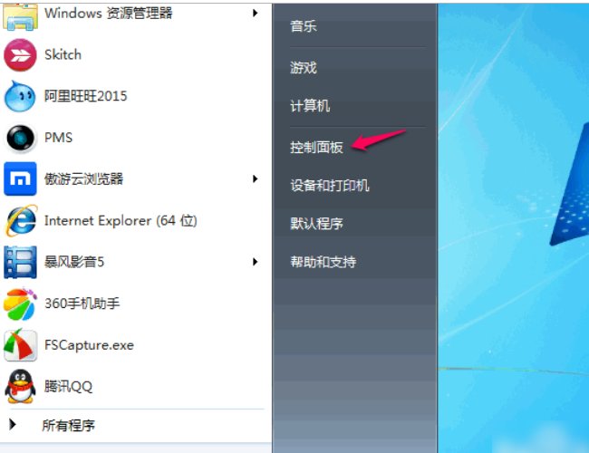This screenshot has width=589, height=453.
Task: Expand 暴风影音5 submenu arrow
Action: click(256, 262)
